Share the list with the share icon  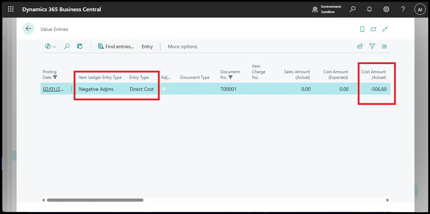[360, 46]
